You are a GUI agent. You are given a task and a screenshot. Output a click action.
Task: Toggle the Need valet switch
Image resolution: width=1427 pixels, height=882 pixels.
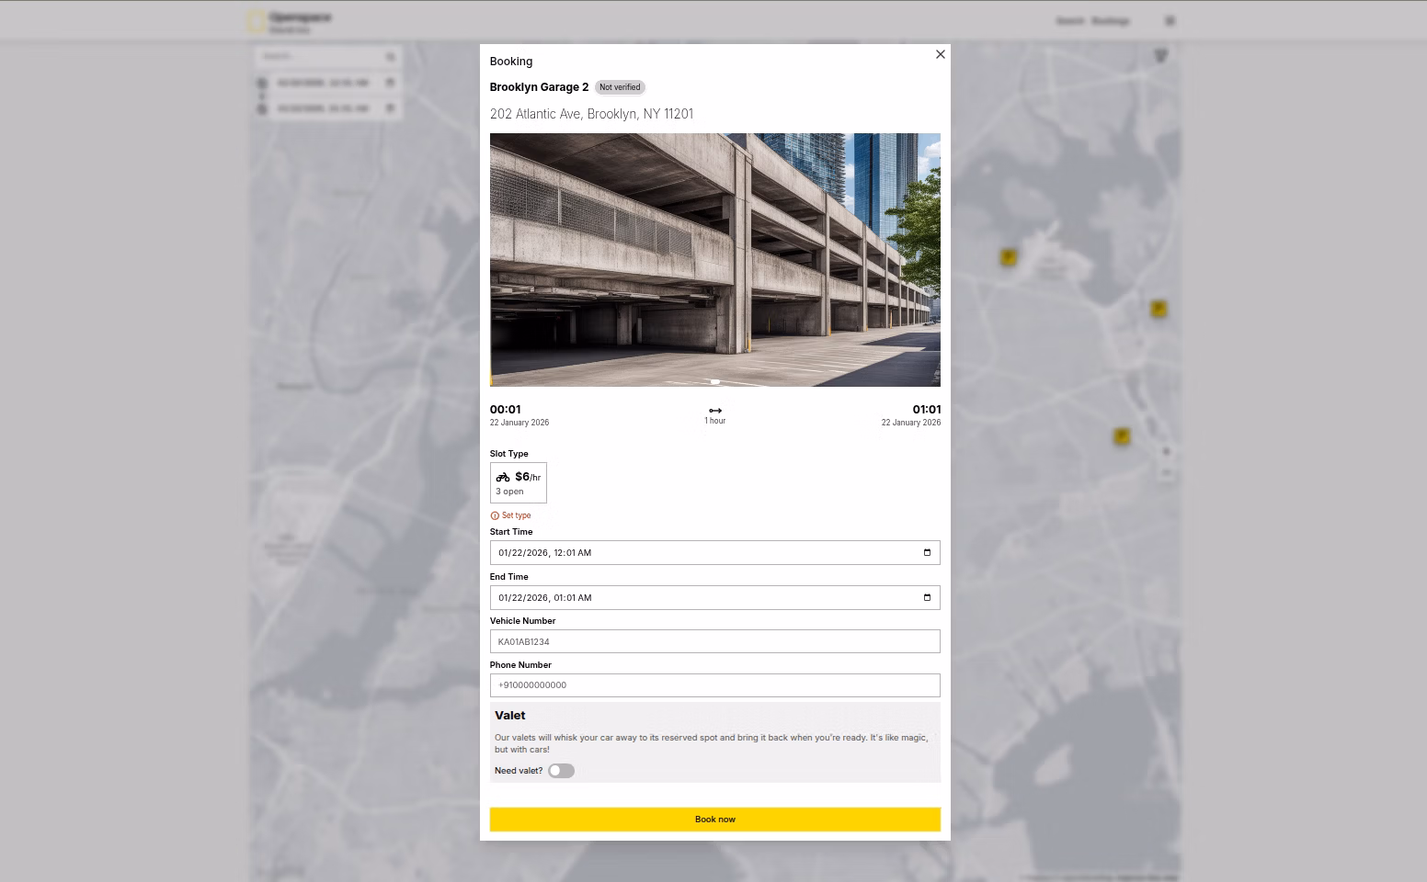[561, 771]
